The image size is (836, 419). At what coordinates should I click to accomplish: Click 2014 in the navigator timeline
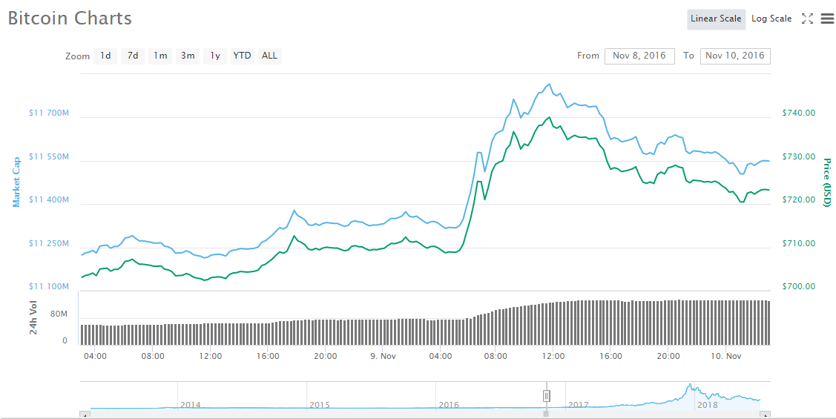coord(191,405)
